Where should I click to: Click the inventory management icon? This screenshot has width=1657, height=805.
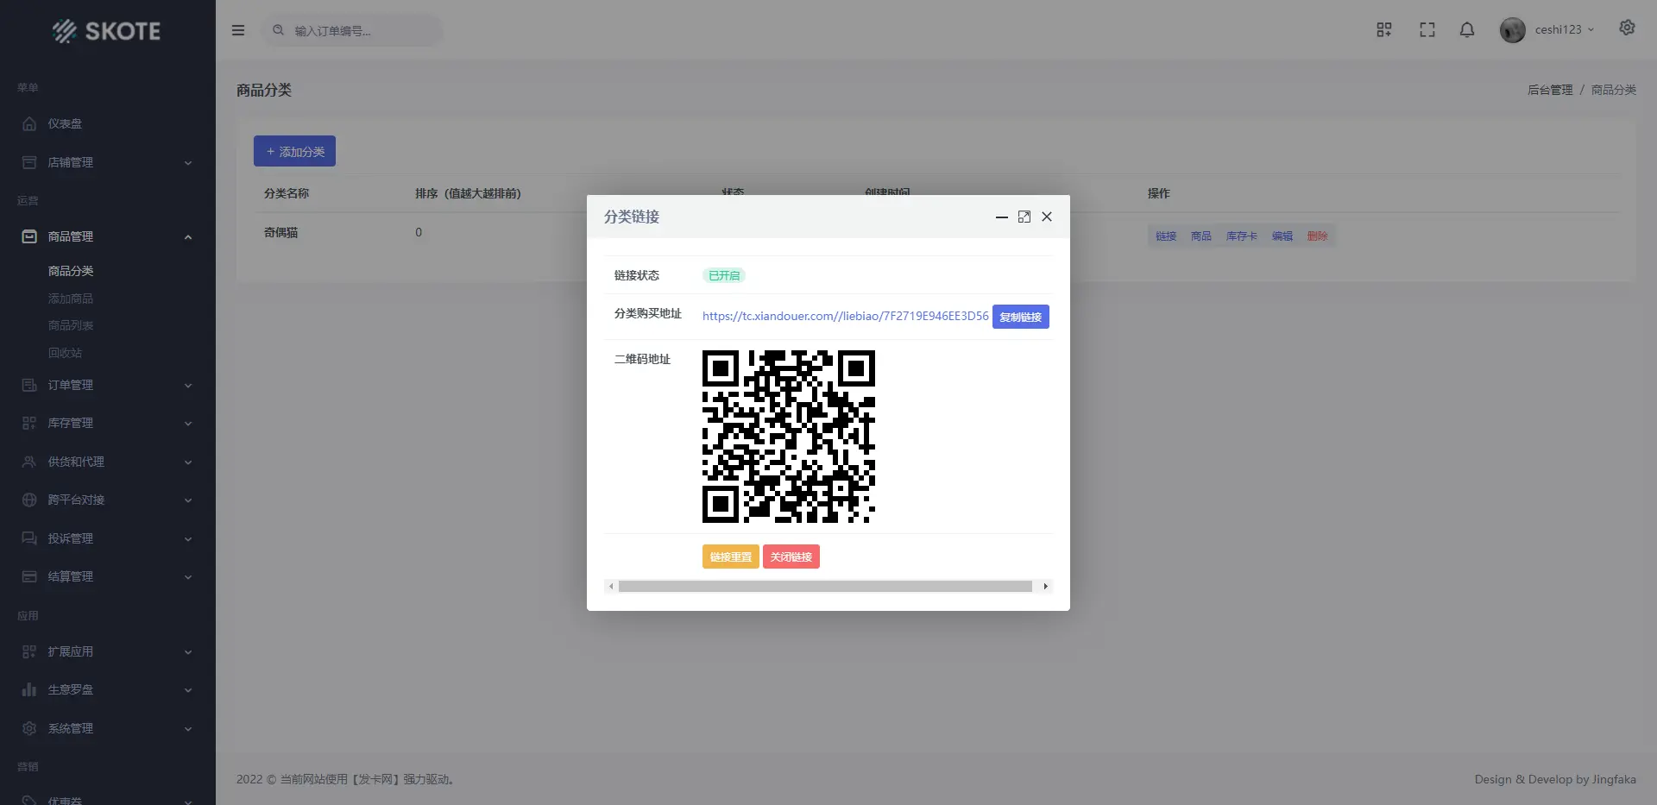click(x=29, y=423)
